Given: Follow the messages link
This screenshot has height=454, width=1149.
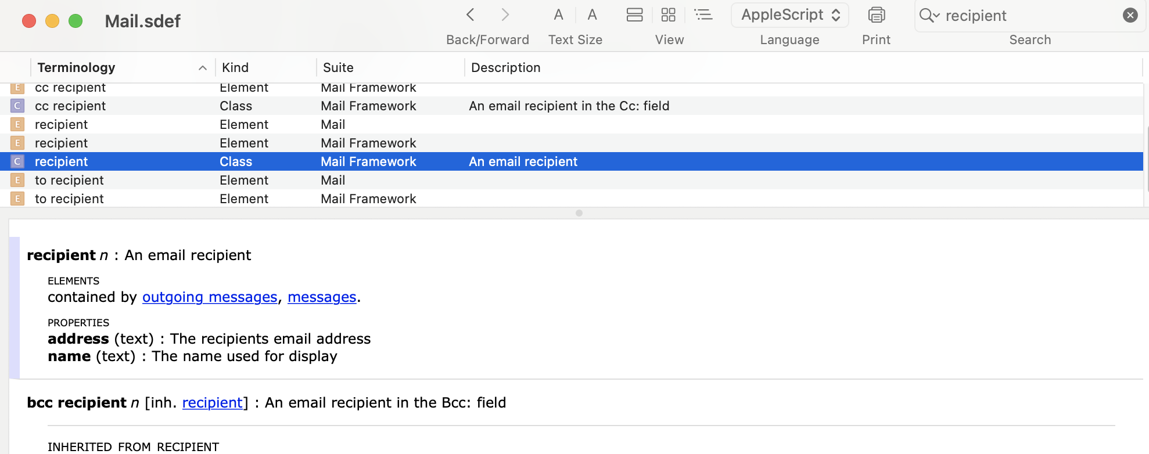Looking at the screenshot, I should [x=322, y=297].
